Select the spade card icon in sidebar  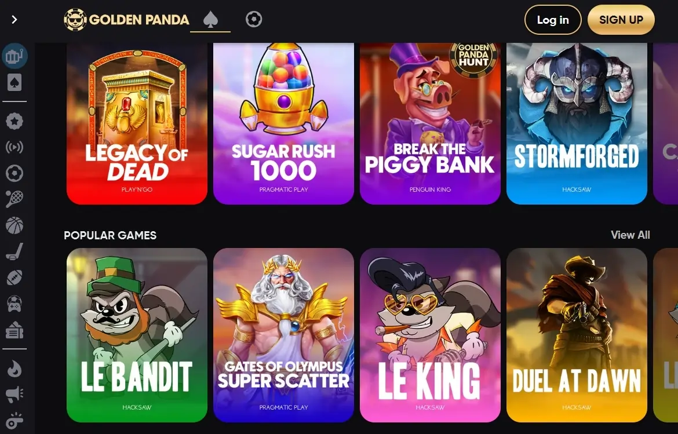point(14,82)
